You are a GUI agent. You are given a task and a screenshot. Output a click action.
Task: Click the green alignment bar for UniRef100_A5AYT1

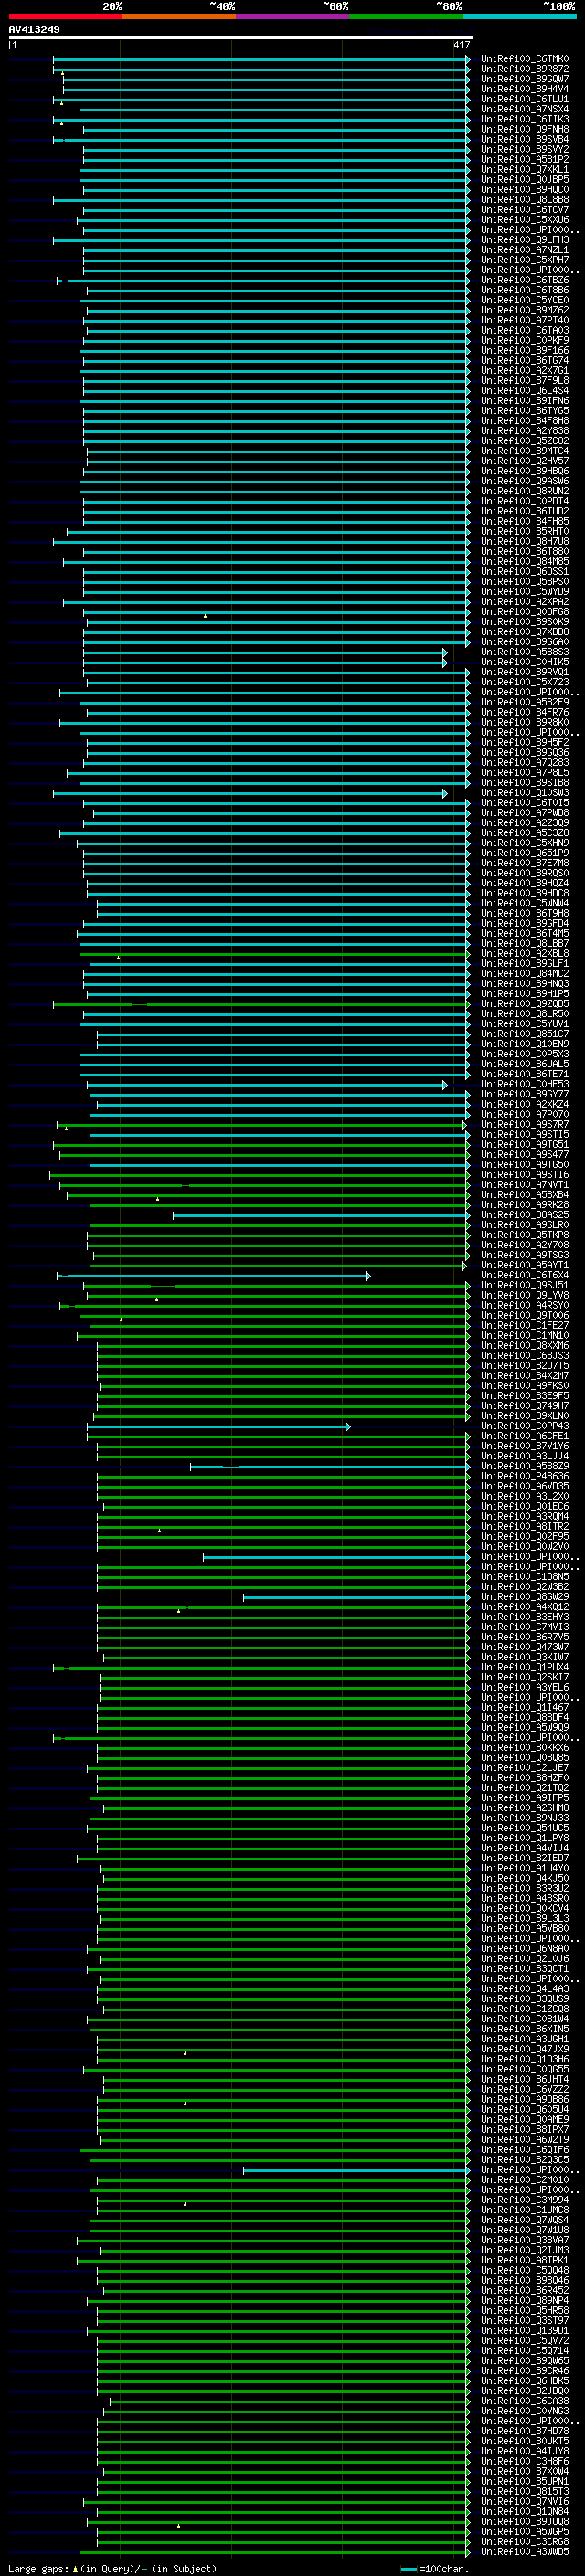pos(278,1265)
